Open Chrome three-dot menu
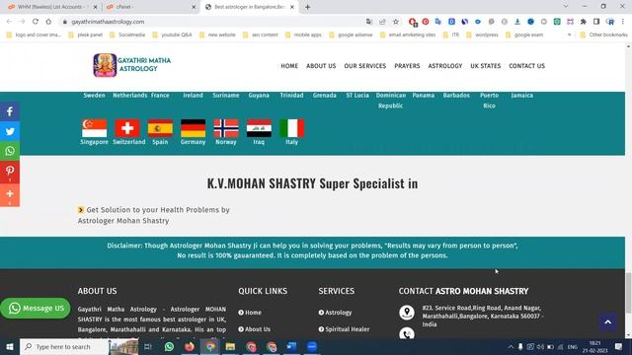 623,22
